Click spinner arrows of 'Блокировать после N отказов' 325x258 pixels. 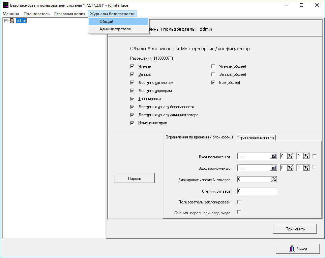point(274,180)
